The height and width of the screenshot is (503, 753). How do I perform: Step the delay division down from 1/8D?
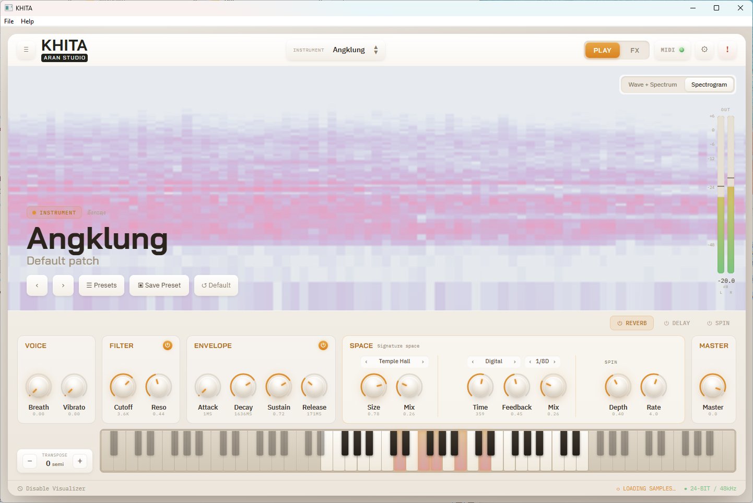pos(530,362)
